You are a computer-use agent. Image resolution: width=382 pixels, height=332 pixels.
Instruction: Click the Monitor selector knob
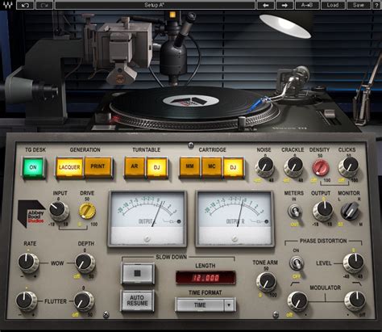(350, 211)
